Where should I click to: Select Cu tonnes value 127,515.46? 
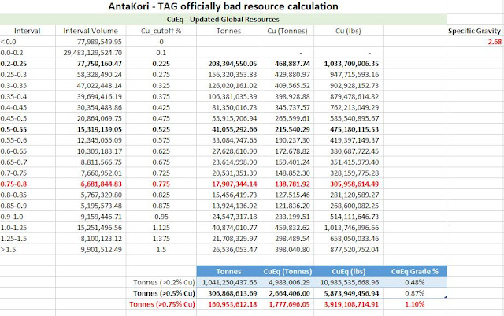[292, 195]
